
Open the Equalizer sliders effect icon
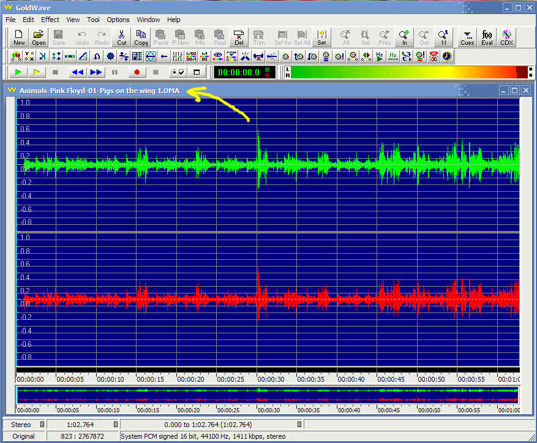(178, 56)
